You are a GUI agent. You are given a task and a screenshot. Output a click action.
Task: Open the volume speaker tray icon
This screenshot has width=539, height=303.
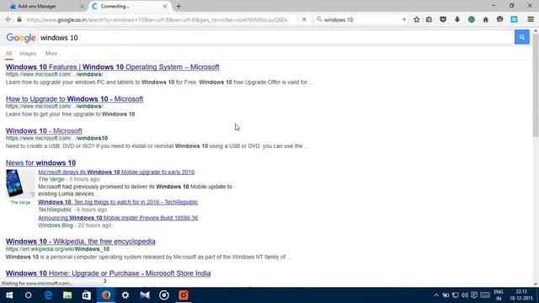pos(465,295)
